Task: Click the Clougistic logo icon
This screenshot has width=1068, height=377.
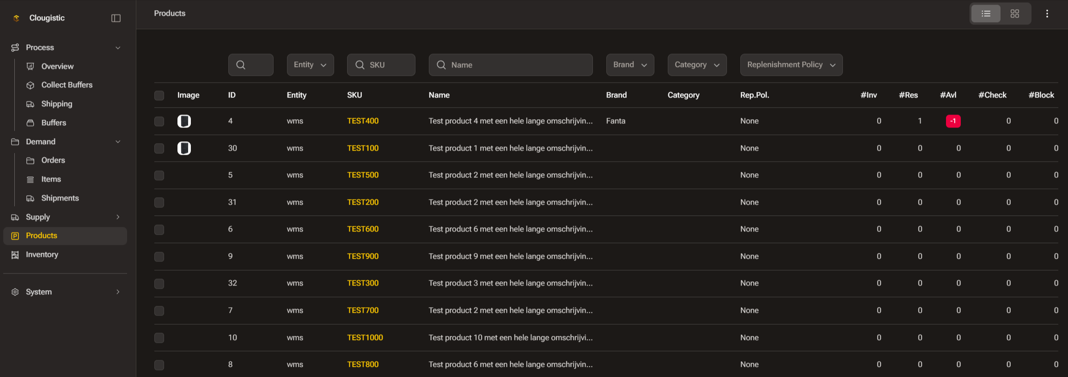Action: point(16,18)
